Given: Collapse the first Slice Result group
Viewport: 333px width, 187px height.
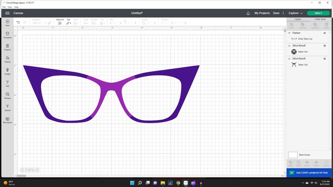Looking at the screenshot, I should (x=289, y=46).
